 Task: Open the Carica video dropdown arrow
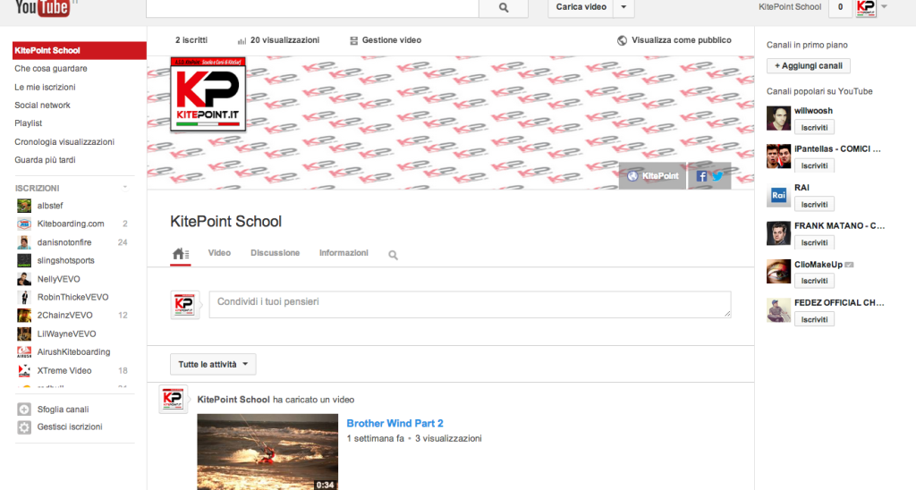coord(623,7)
